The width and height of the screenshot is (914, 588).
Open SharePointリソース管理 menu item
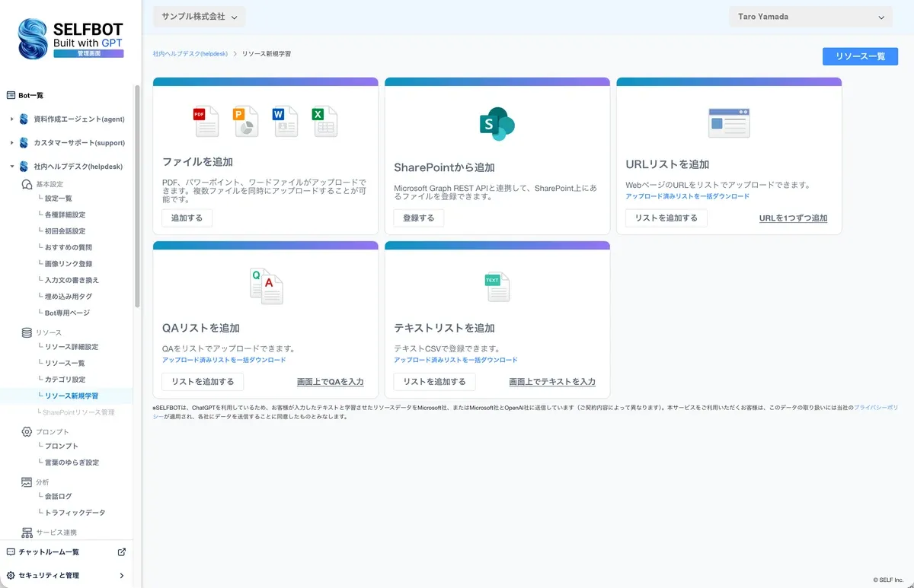coord(78,412)
